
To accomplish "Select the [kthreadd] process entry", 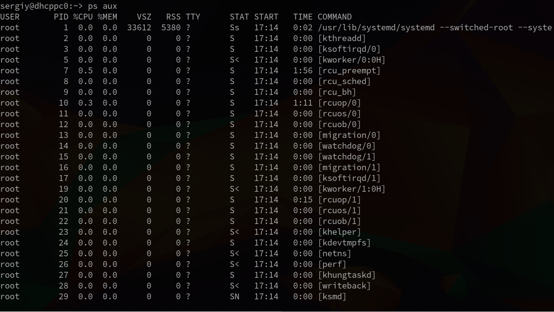I will (342, 38).
